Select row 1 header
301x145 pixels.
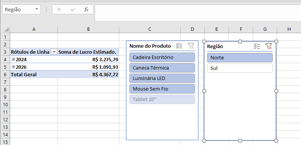(x=5, y=37)
